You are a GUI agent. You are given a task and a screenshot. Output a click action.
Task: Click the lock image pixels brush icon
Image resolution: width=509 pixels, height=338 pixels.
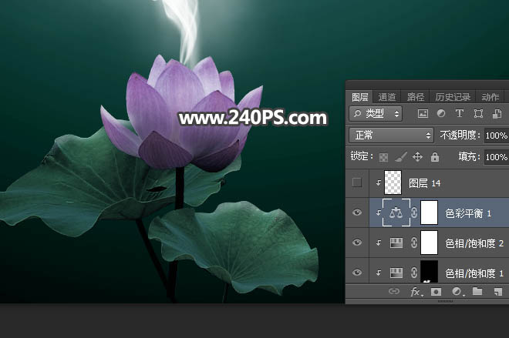tap(400, 157)
